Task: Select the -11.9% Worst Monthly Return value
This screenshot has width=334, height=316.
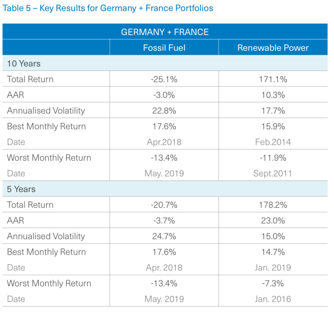Action: pos(273,158)
